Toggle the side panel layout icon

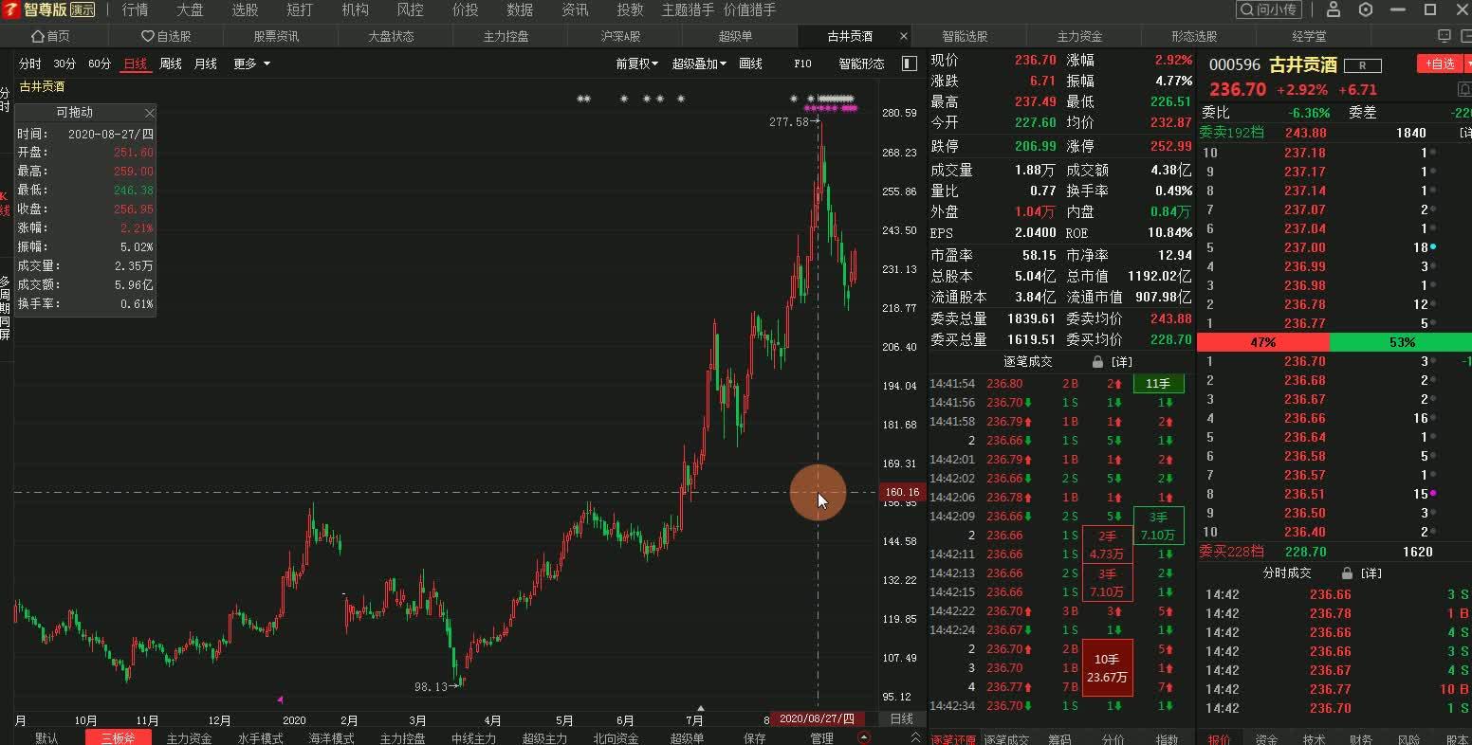click(x=910, y=64)
